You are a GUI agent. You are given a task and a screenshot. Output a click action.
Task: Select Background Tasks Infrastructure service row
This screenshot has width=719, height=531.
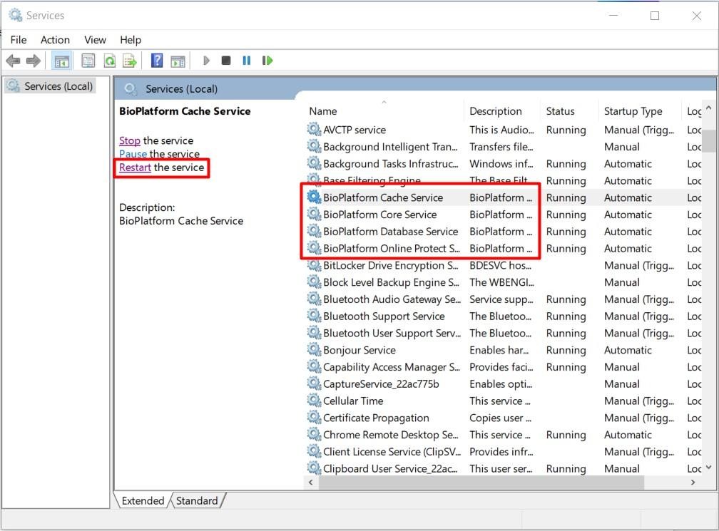(x=503, y=163)
